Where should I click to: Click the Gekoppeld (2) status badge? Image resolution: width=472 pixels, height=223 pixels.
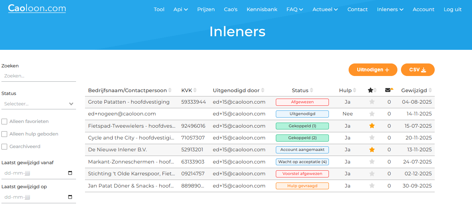tap(302, 138)
